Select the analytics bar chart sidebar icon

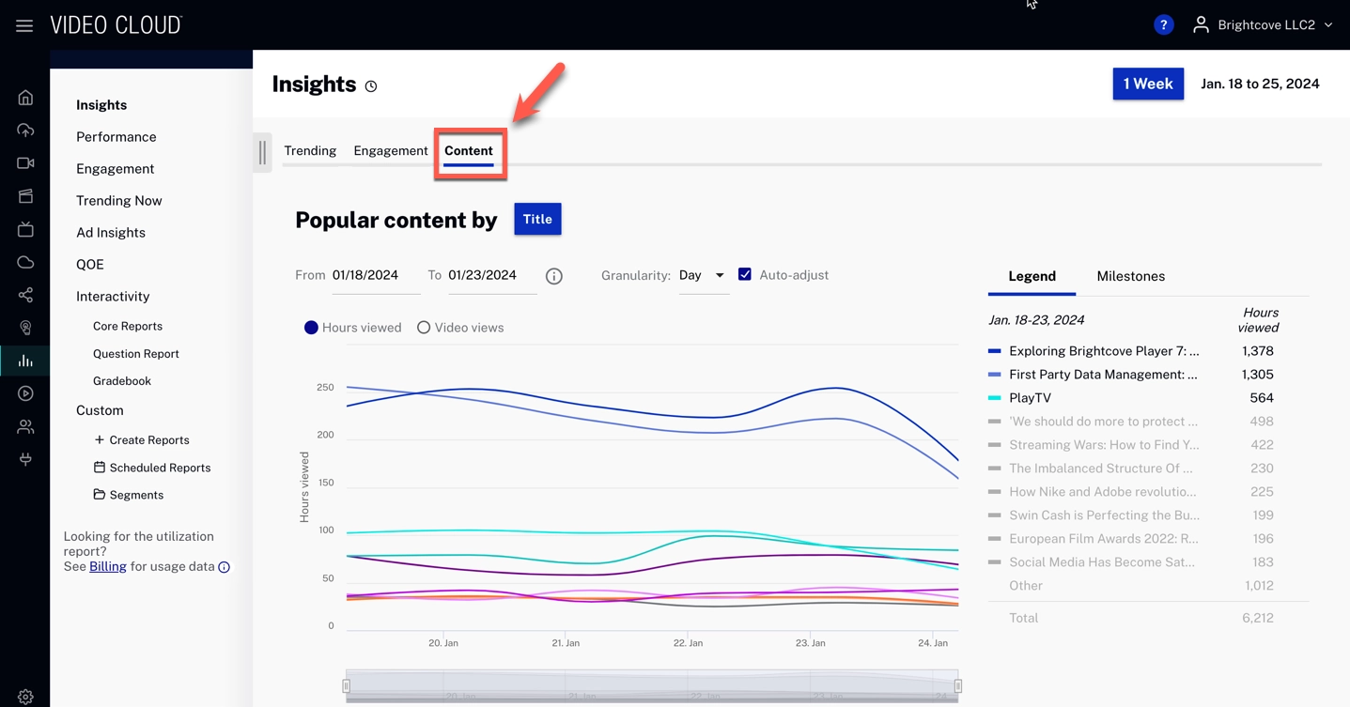tap(25, 360)
